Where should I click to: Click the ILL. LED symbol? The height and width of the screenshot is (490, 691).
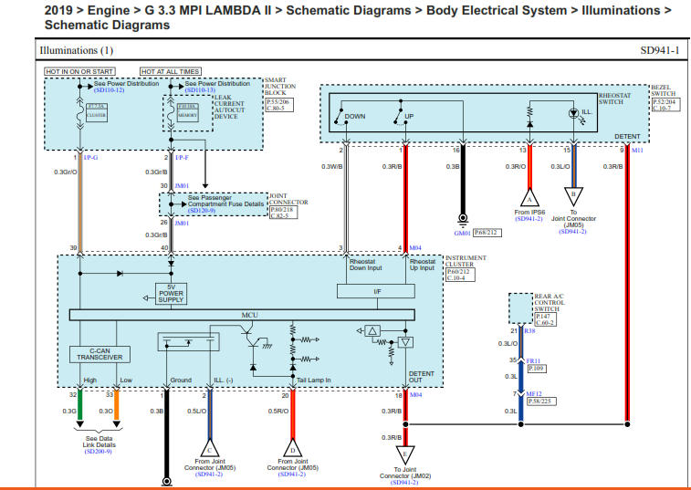tap(574, 114)
